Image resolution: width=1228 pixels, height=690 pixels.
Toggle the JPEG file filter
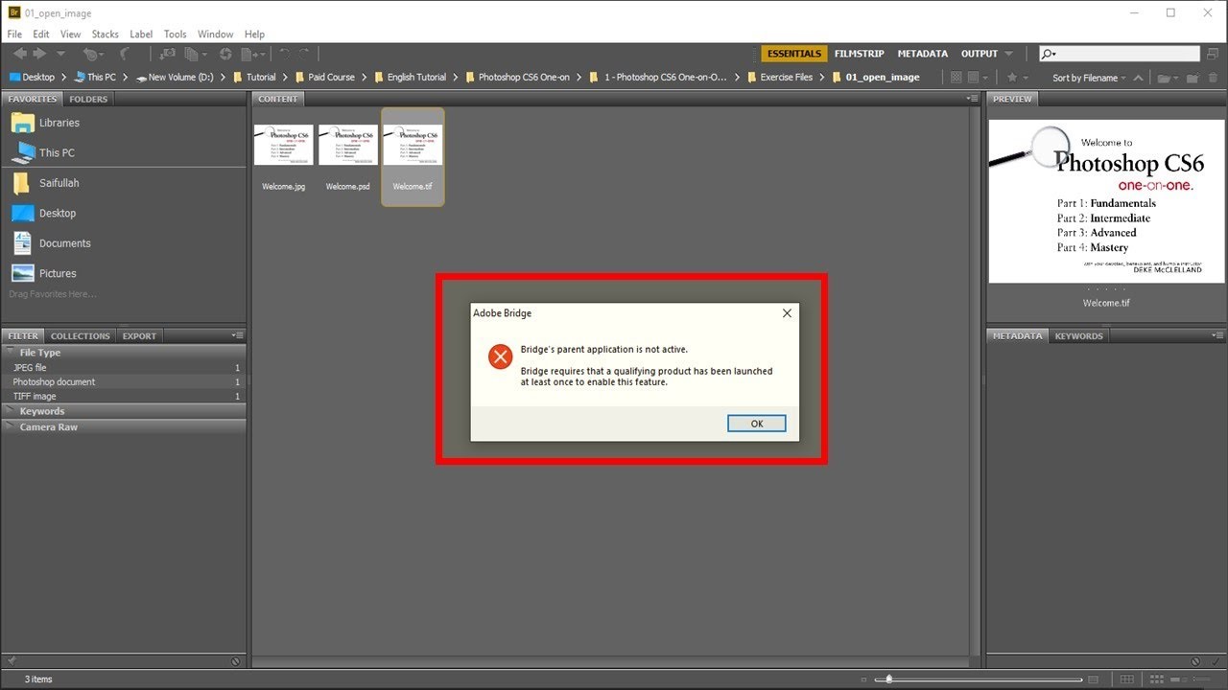tap(125, 367)
